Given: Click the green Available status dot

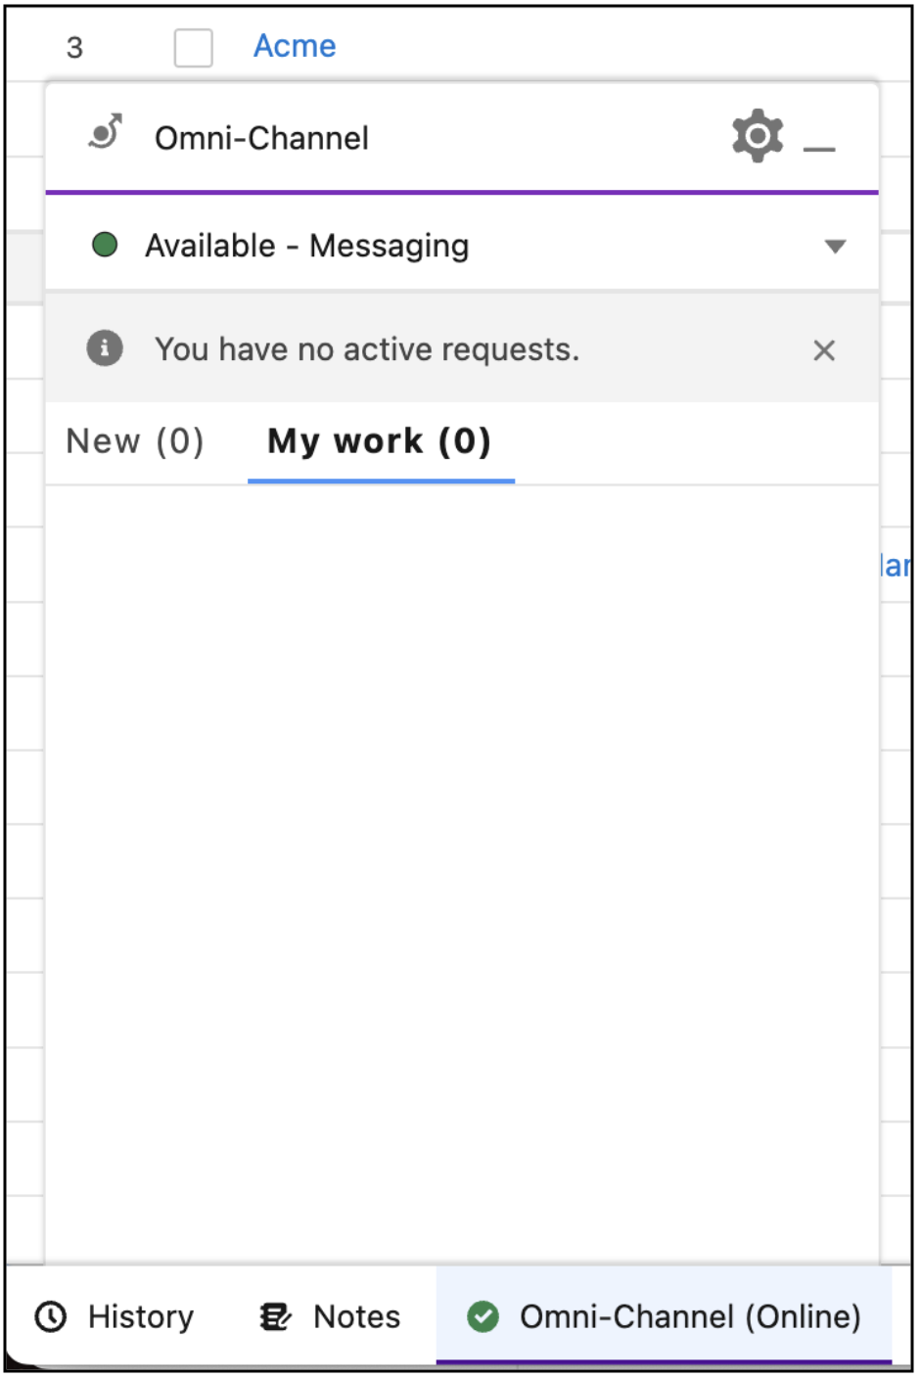Looking at the screenshot, I should click(105, 245).
